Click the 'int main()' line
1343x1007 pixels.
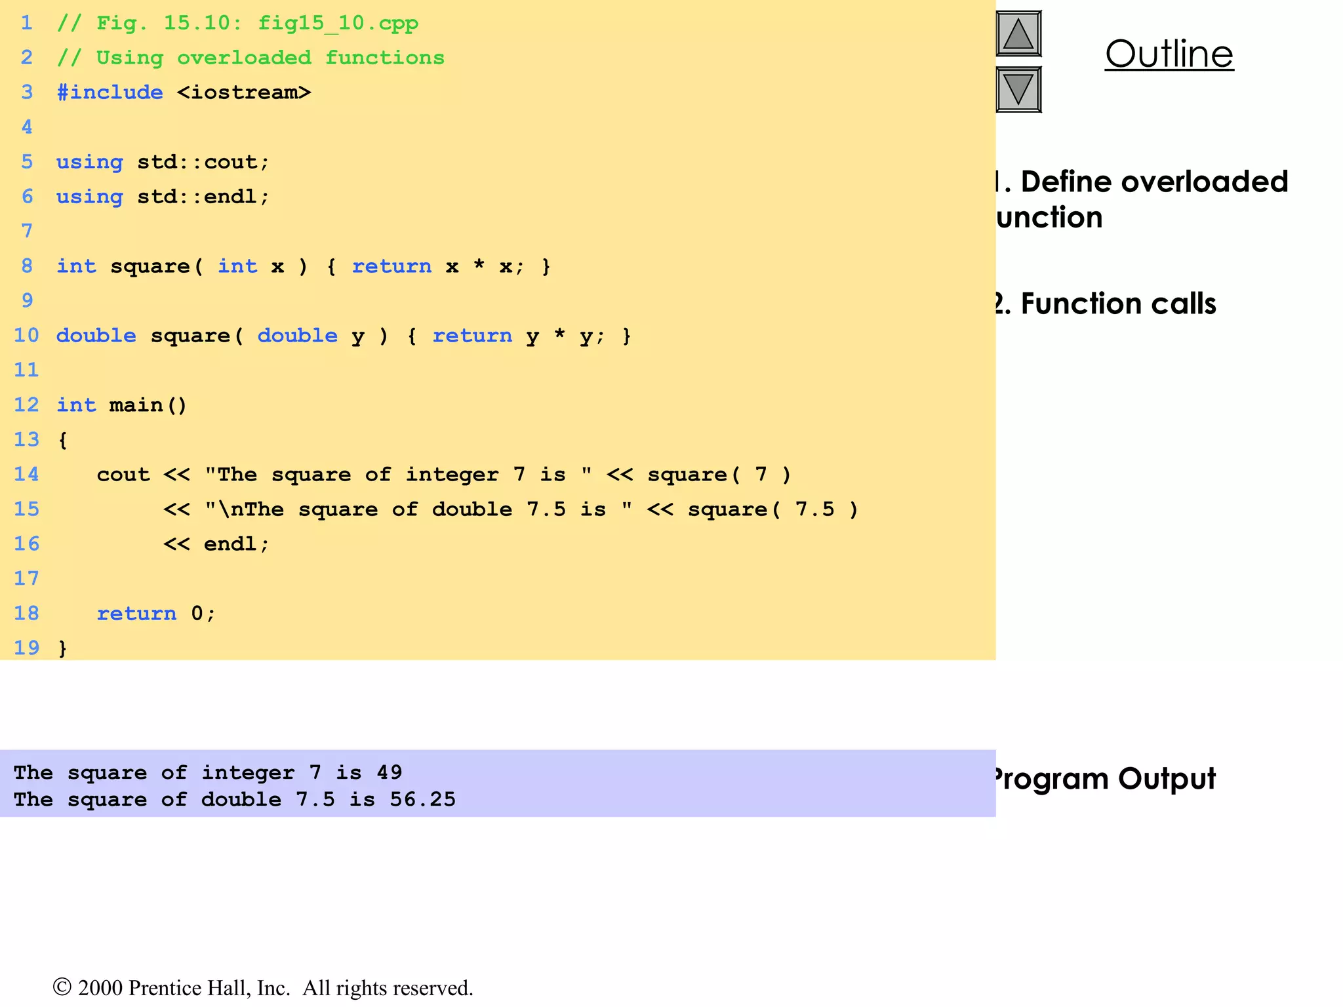point(122,405)
